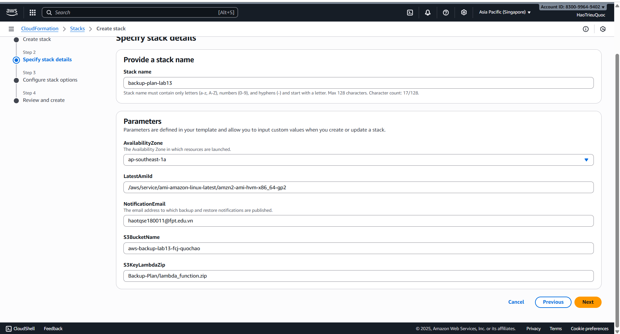Screen dimensions: 620x334
Task: Click the Previous button
Action: tap(553, 302)
